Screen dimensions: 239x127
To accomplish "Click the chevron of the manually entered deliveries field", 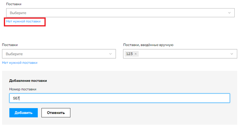I will 232,54.
